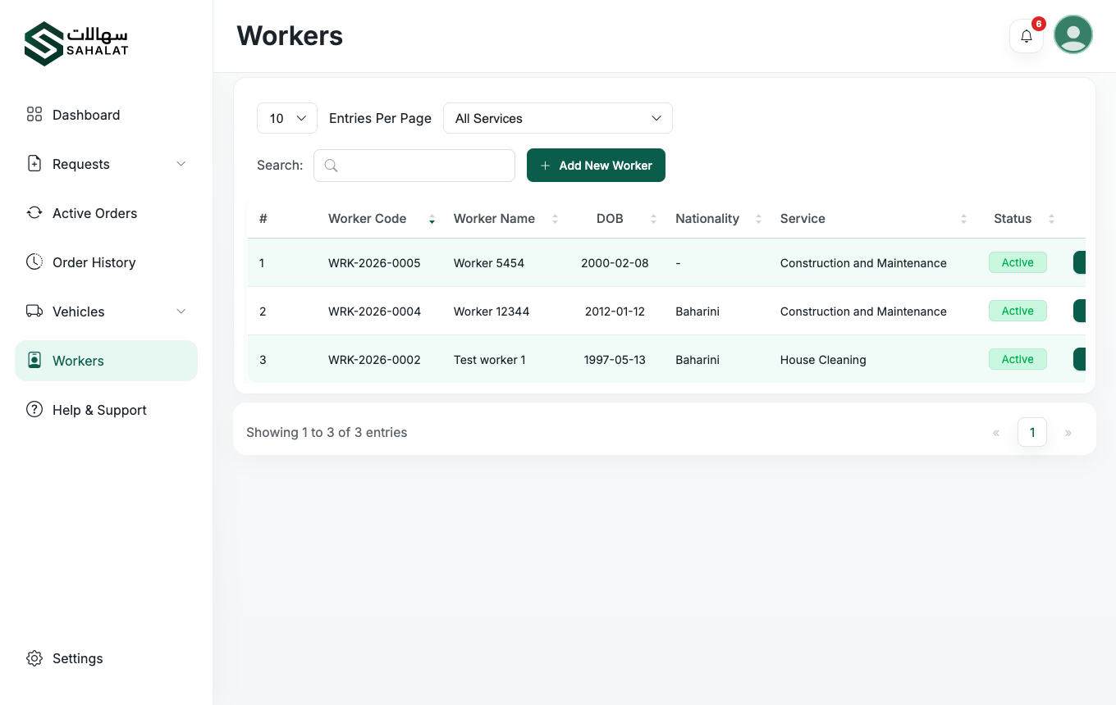Open Order History menu item
Screen dimensions: 1116x705
(106, 262)
